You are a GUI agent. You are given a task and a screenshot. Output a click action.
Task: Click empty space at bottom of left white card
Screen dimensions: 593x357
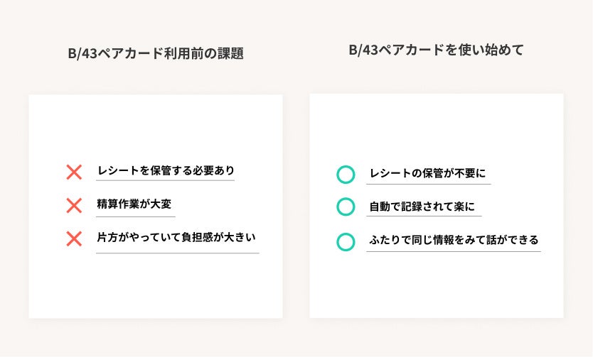[155, 291]
